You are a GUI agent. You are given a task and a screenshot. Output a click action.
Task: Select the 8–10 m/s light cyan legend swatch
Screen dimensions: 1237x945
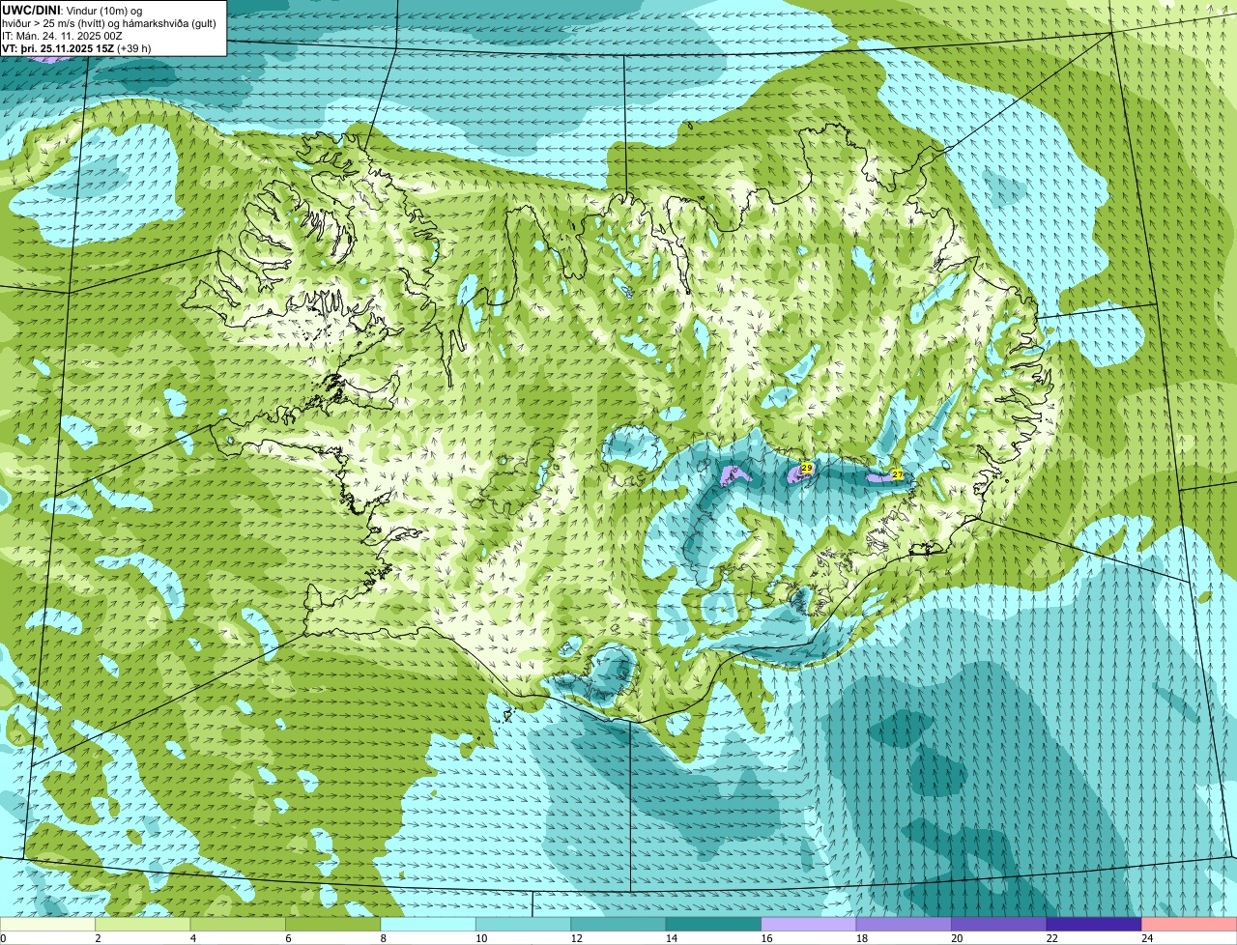(430, 924)
